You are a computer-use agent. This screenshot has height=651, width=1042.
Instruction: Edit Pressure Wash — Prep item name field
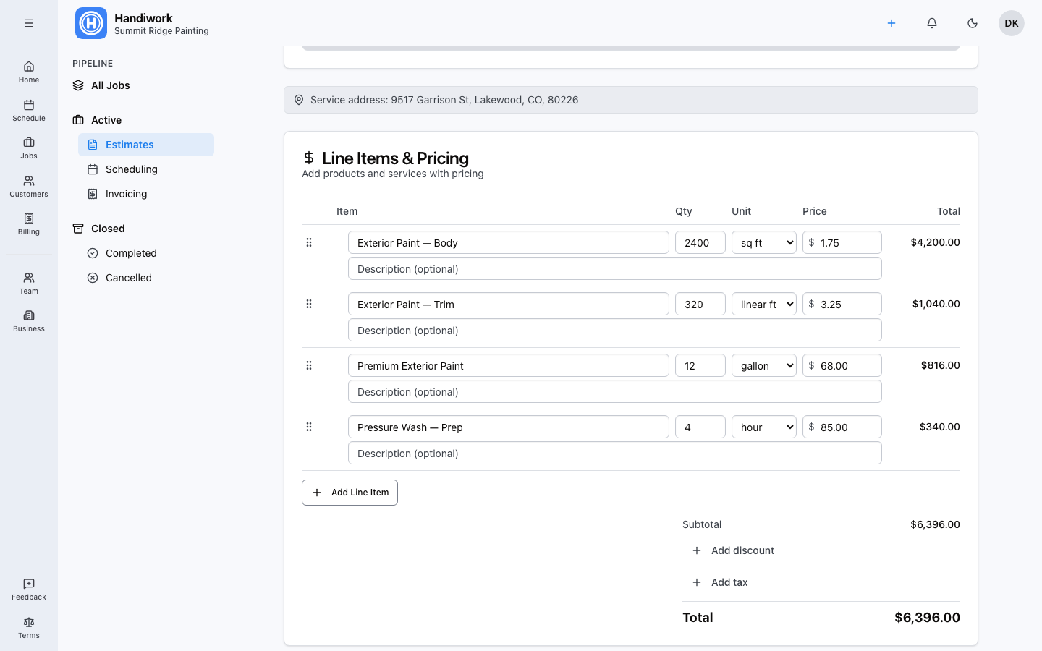pyautogui.click(x=509, y=427)
